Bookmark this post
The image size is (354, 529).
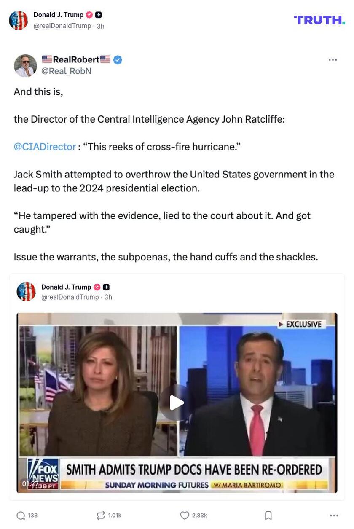(268, 516)
